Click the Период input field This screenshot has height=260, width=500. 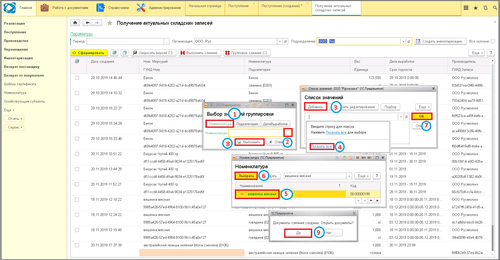tap(125, 41)
